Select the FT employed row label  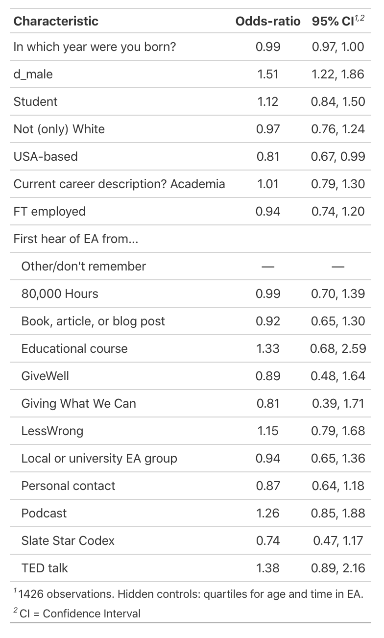(49, 211)
